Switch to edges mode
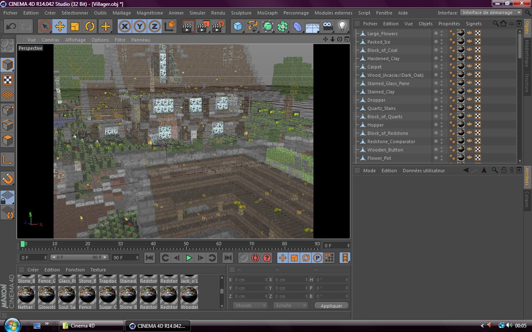 (8, 125)
